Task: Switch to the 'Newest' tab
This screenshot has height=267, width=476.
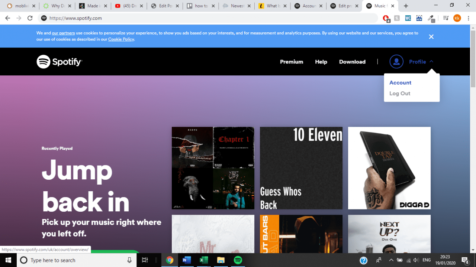Action: tap(236, 6)
